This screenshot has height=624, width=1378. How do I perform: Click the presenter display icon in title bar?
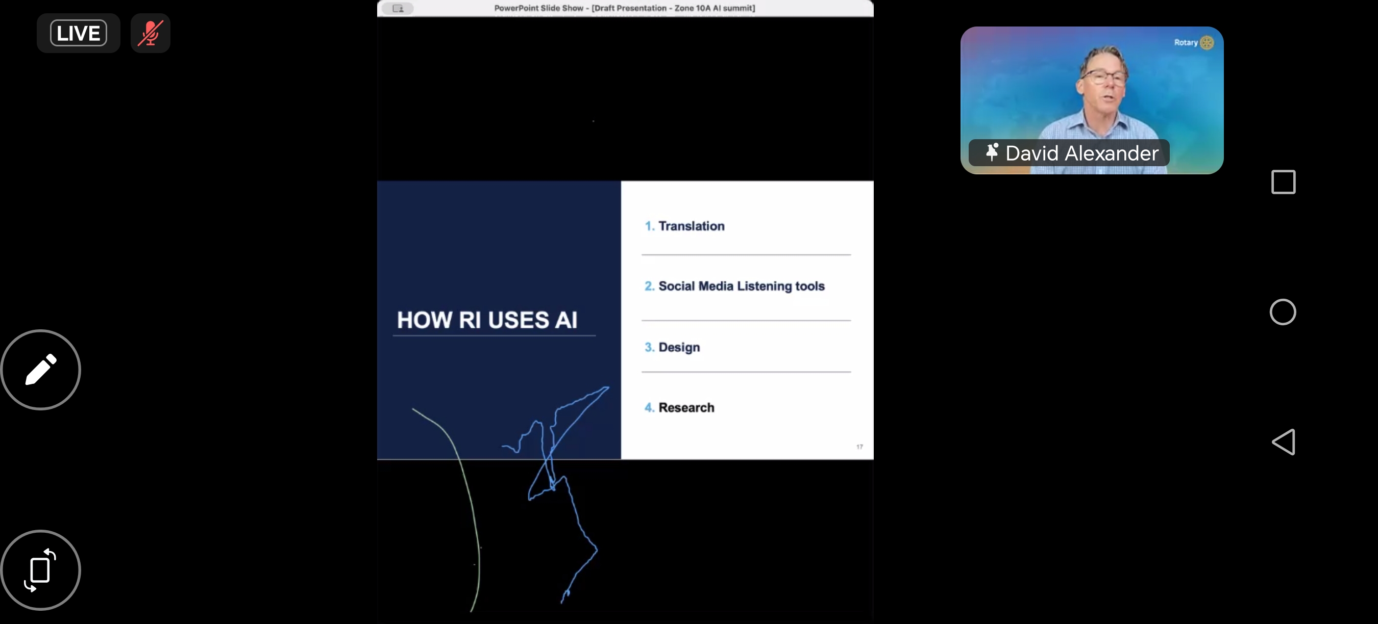[x=398, y=8]
